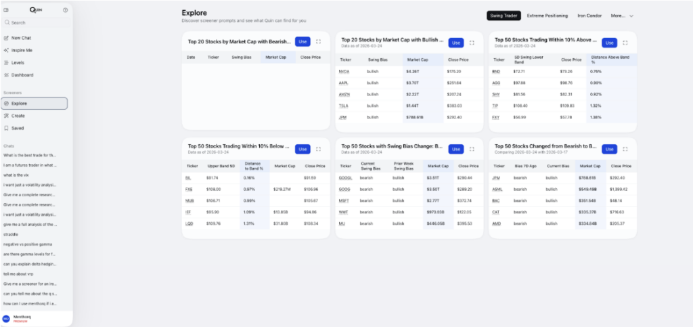Open chat 'can you tell me about the q s...'
693x327 pixels.
pyautogui.click(x=30, y=293)
